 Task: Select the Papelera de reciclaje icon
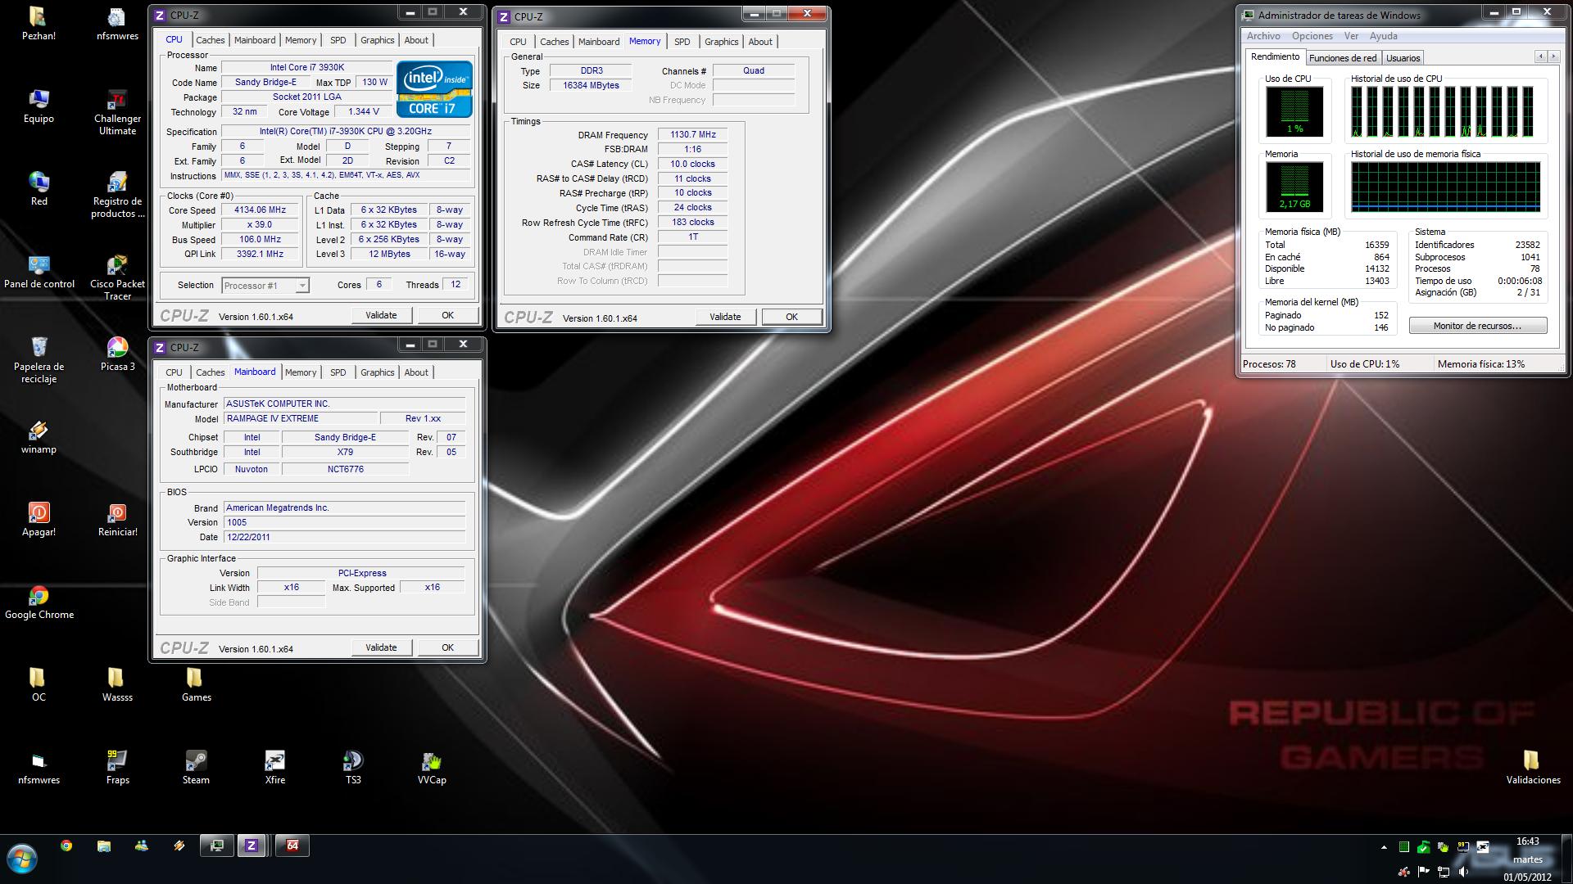[39, 360]
